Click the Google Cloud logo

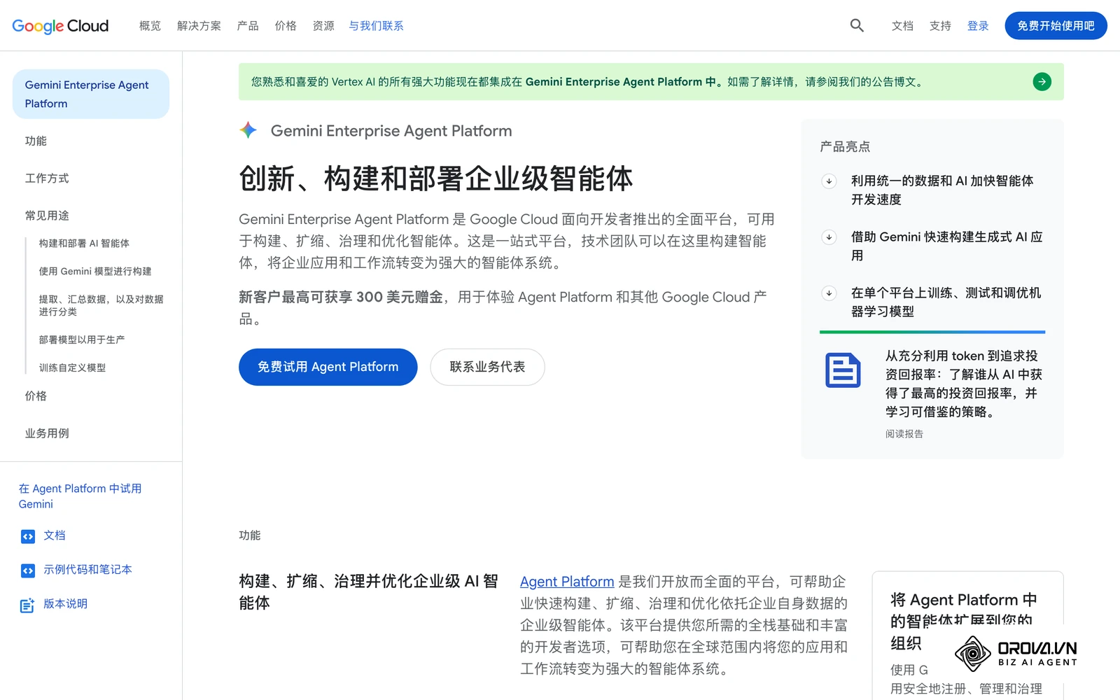tap(60, 26)
